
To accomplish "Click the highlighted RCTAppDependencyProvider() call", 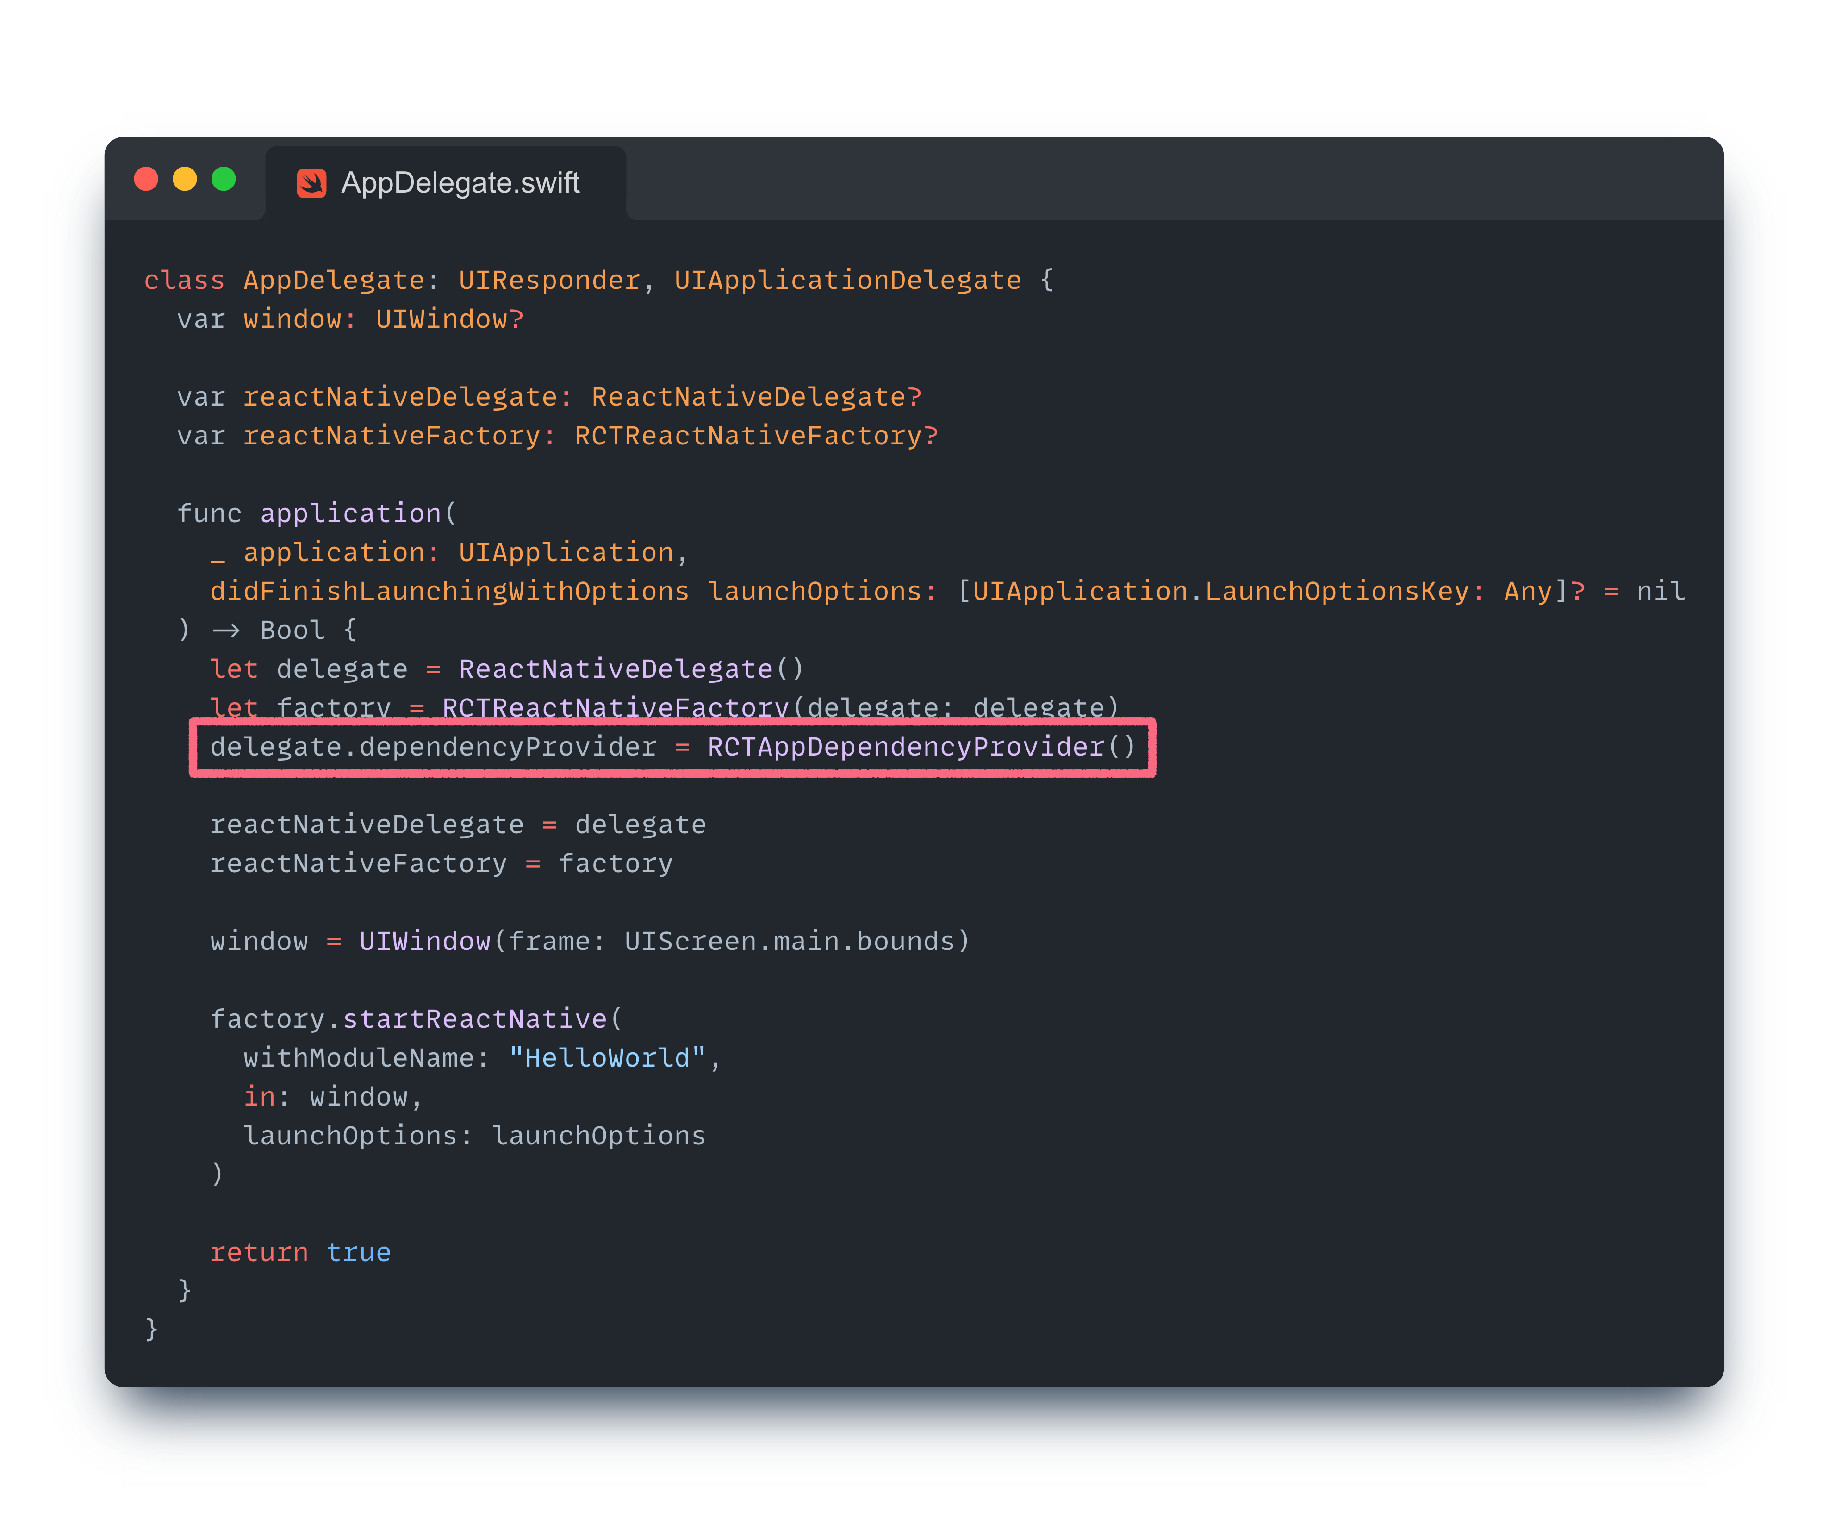I will click(x=921, y=747).
